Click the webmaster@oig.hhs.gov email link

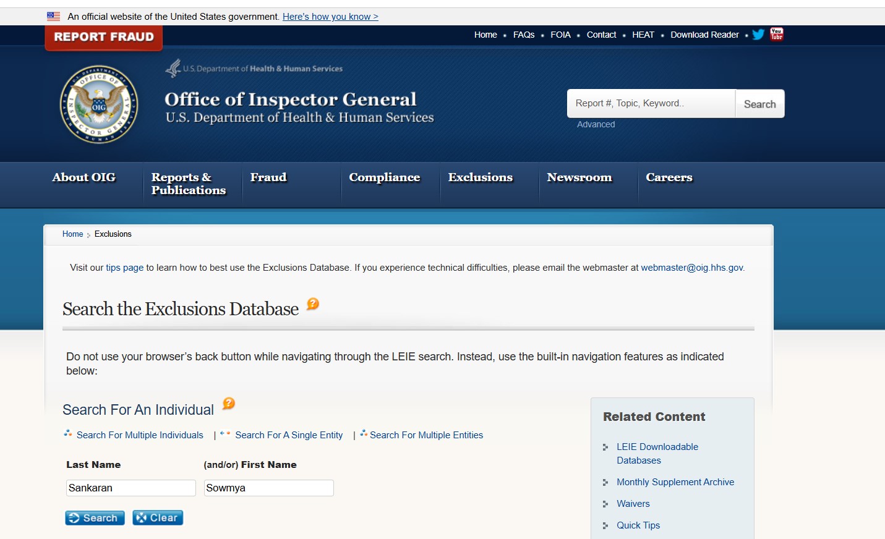pyautogui.click(x=692, y=268)
